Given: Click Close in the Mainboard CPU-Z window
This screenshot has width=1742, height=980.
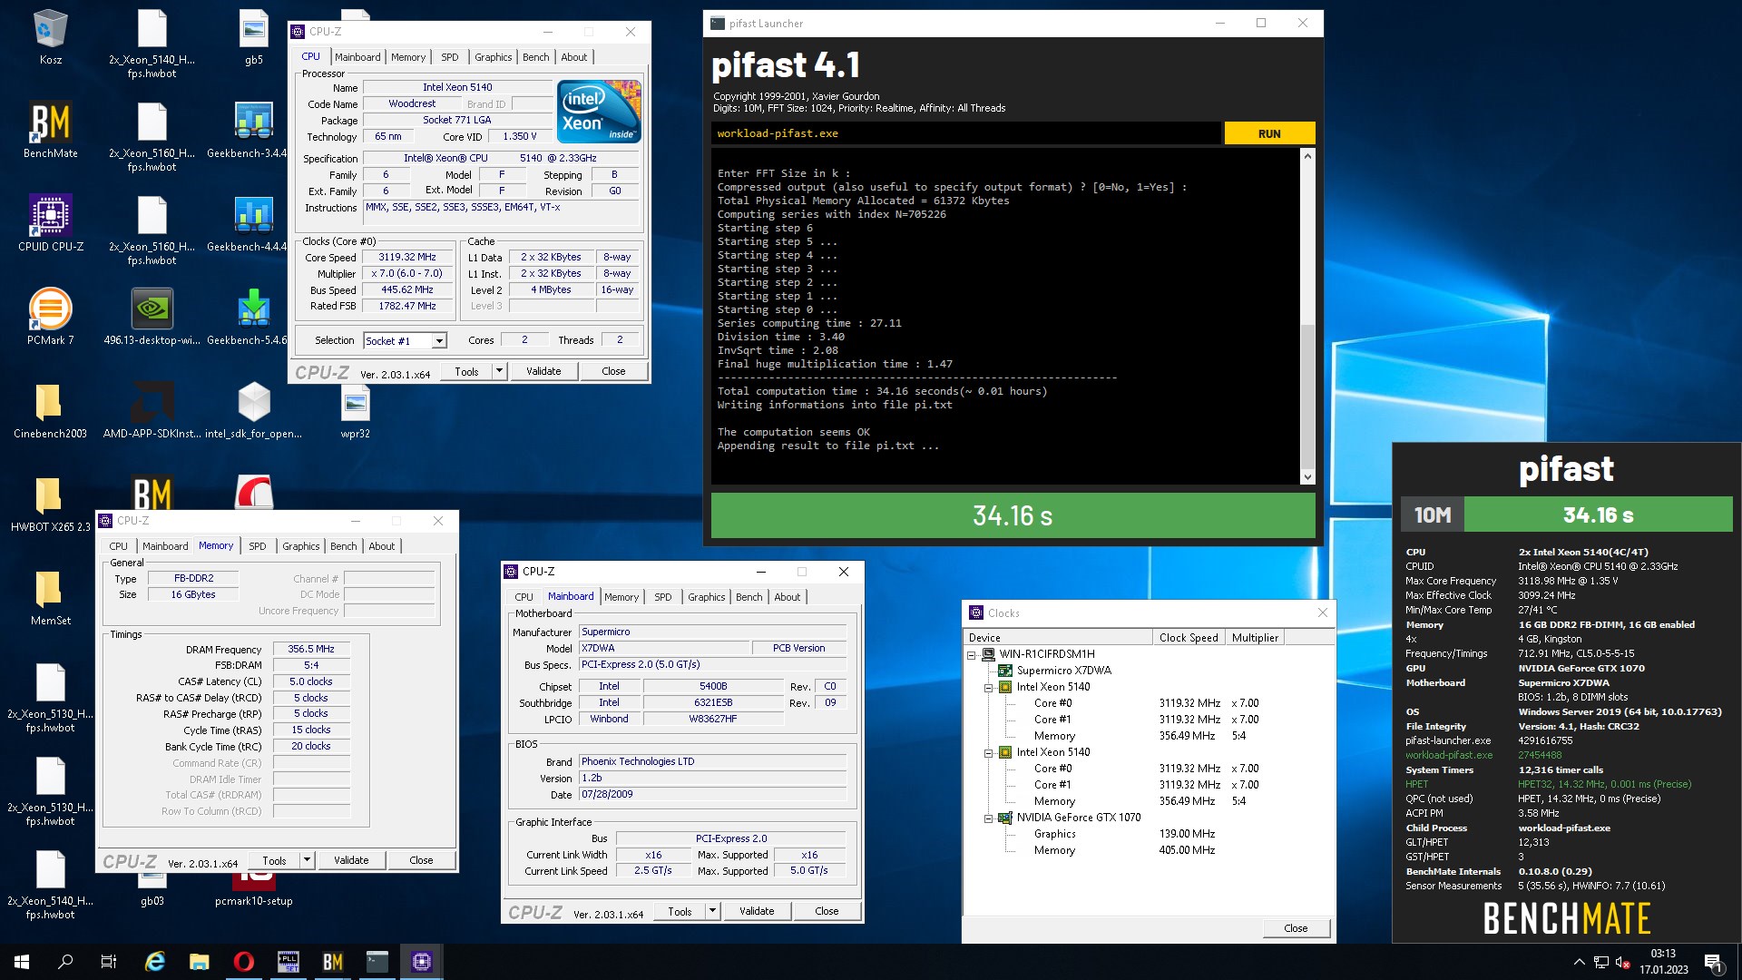Looking at the screenshot, I should (827, 911).
